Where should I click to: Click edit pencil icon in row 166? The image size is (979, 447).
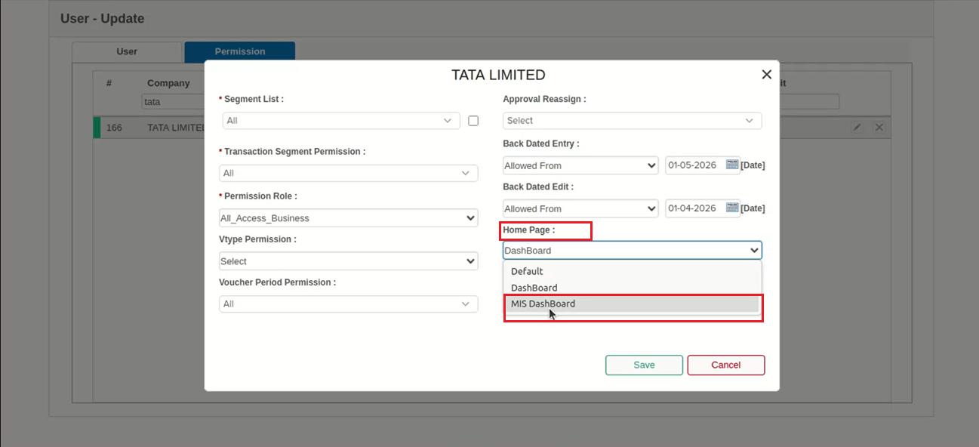tap(857, 128)
